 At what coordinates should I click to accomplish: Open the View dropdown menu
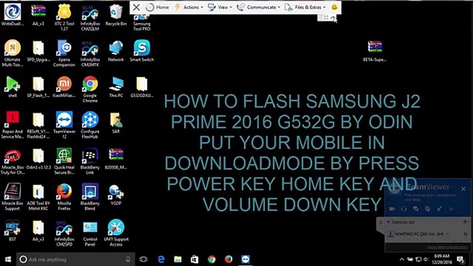[220, 7]
